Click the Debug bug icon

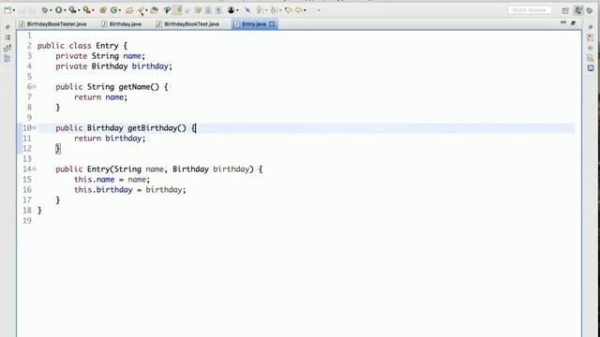tap(45, 10)
